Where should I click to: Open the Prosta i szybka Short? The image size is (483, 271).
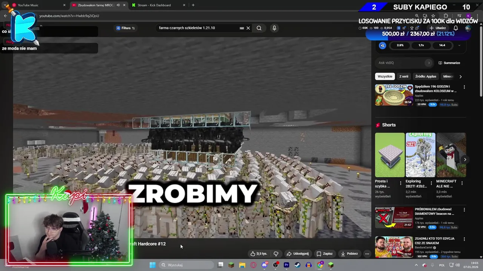click(390, 155)
